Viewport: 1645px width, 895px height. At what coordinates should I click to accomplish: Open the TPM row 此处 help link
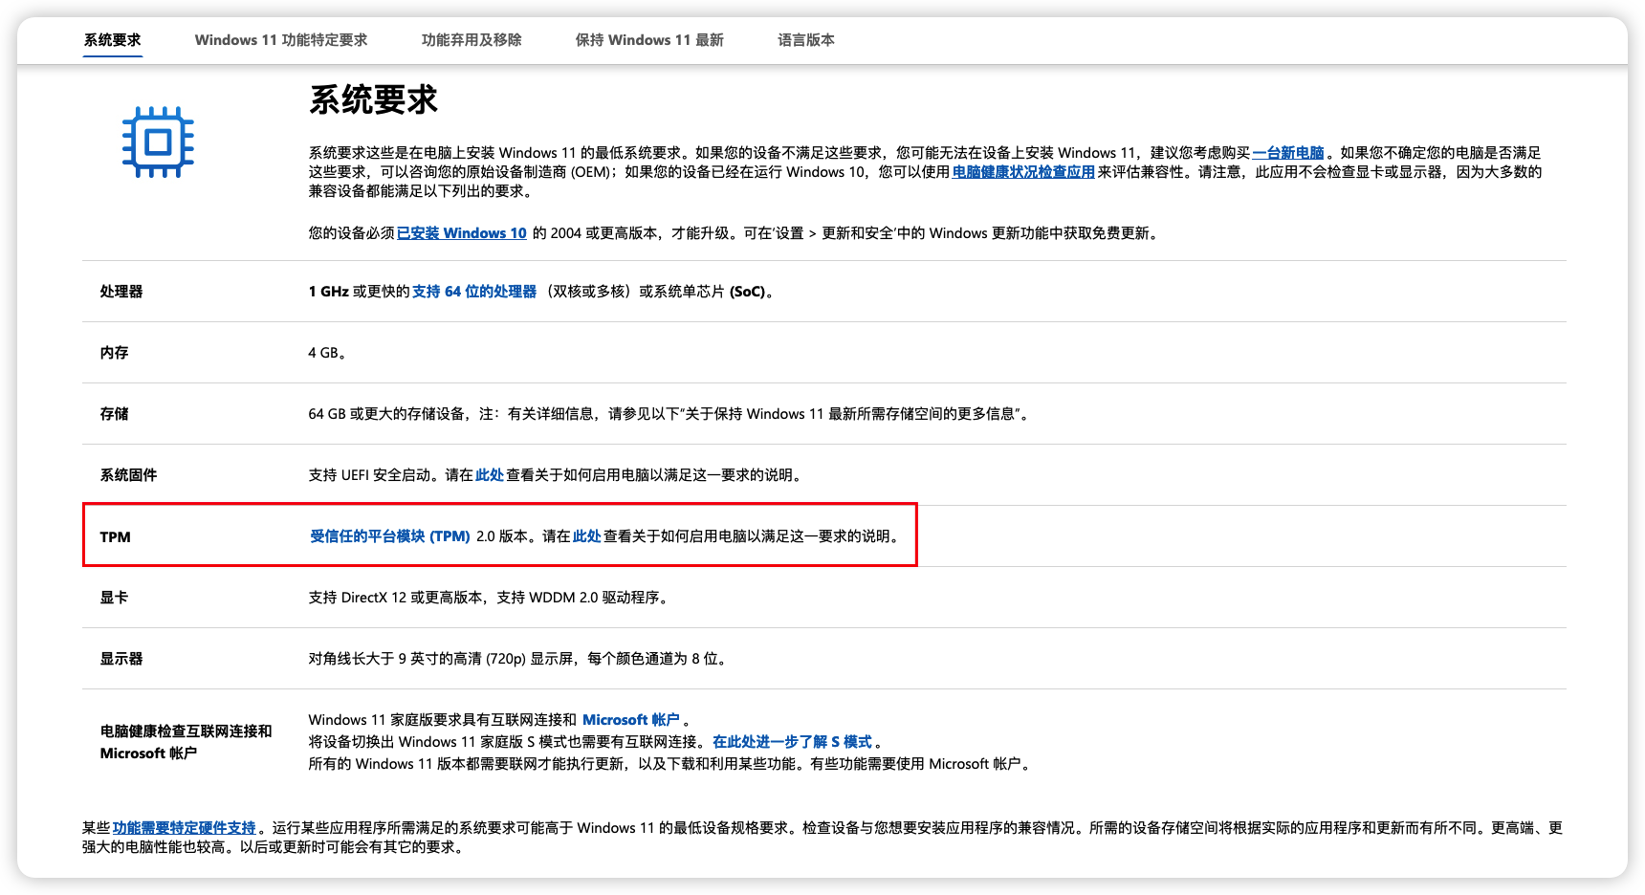586,536
